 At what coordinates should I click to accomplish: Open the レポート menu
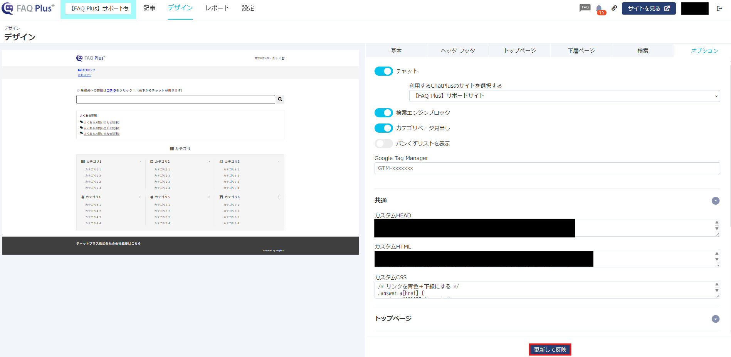217,8
